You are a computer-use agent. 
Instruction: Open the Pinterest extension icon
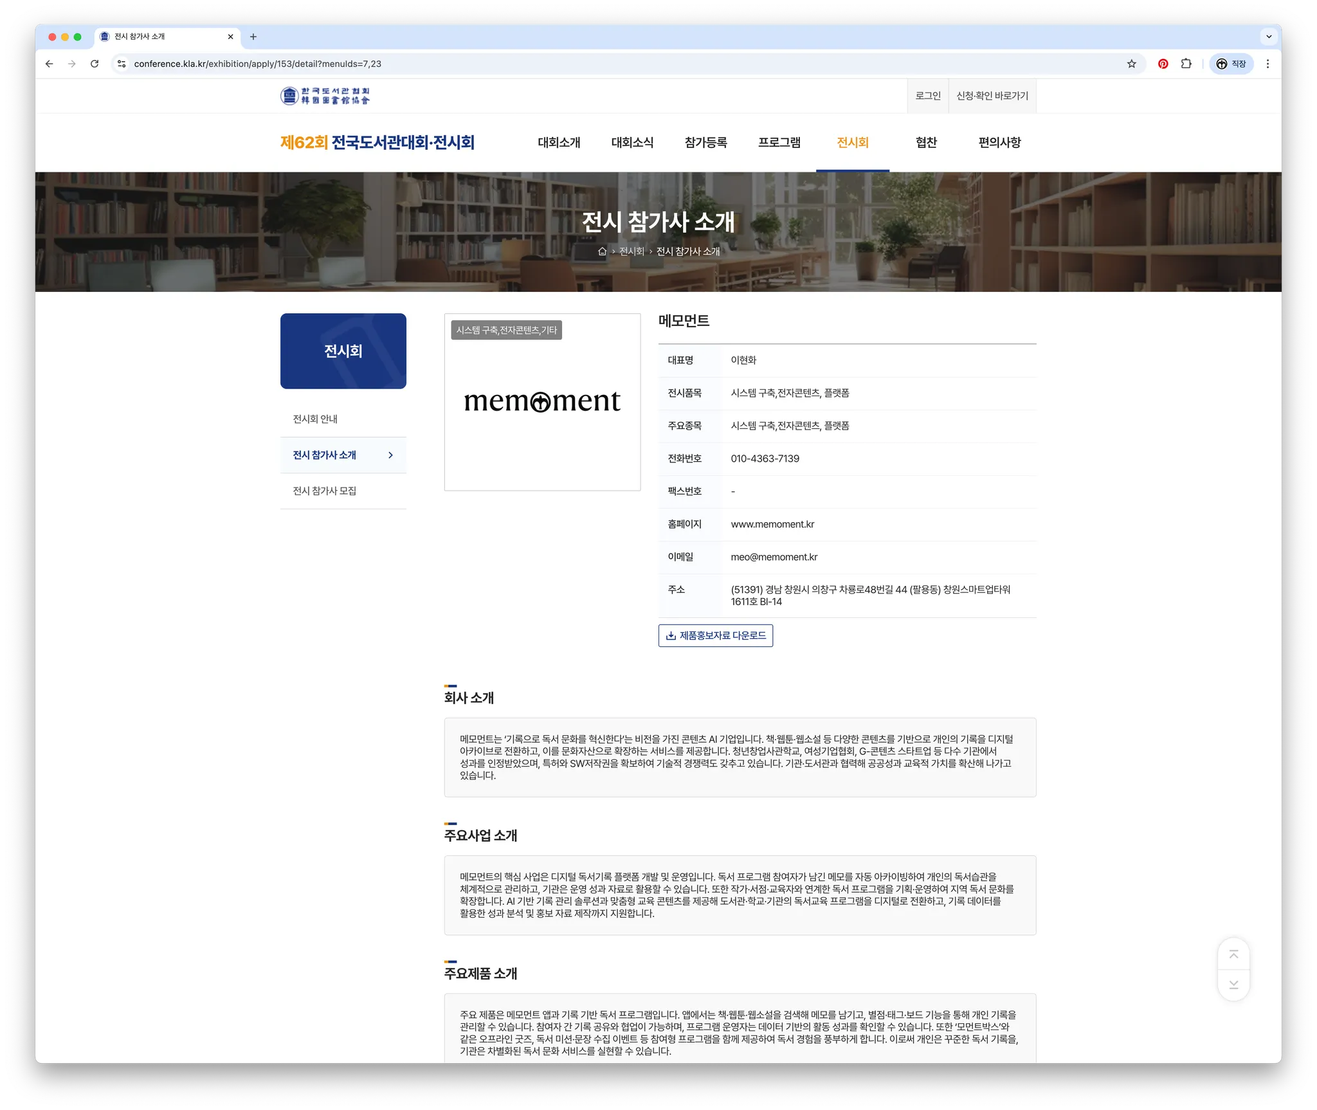tap(1163, 64)
